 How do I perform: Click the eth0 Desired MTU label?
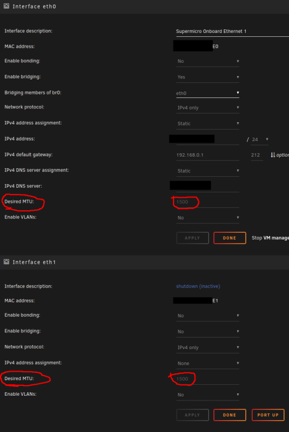point(19,202)
